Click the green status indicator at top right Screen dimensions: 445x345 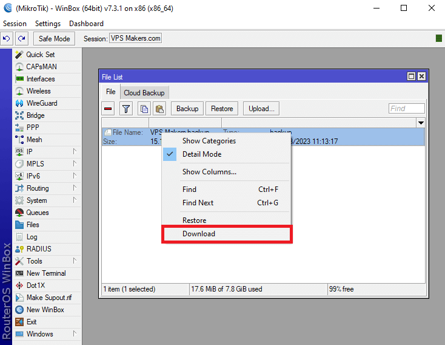click(439, 38)
